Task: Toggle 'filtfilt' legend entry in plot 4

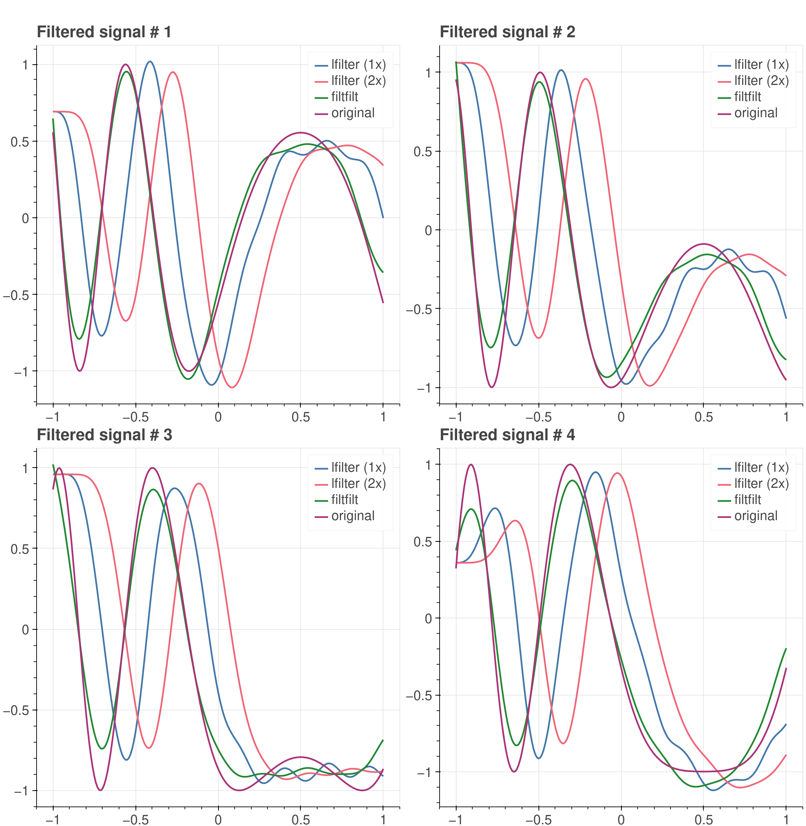Action: [x=740, y=500]
